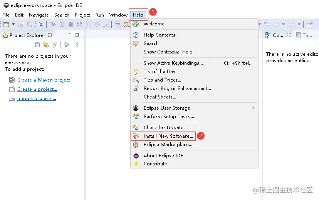Viewport: 319px width, 200px height.
Task: Click the Create a Maven project link
Action: [44, 80]
